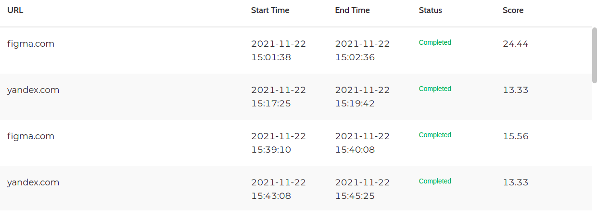Click the End Time column header
Viewport: 598px width, 221px height.
(352, 10)
